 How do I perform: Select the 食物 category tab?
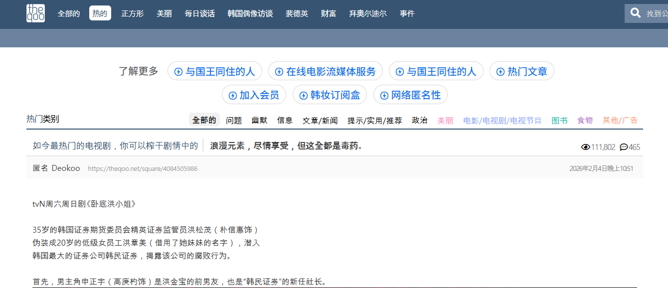point(584,120)
